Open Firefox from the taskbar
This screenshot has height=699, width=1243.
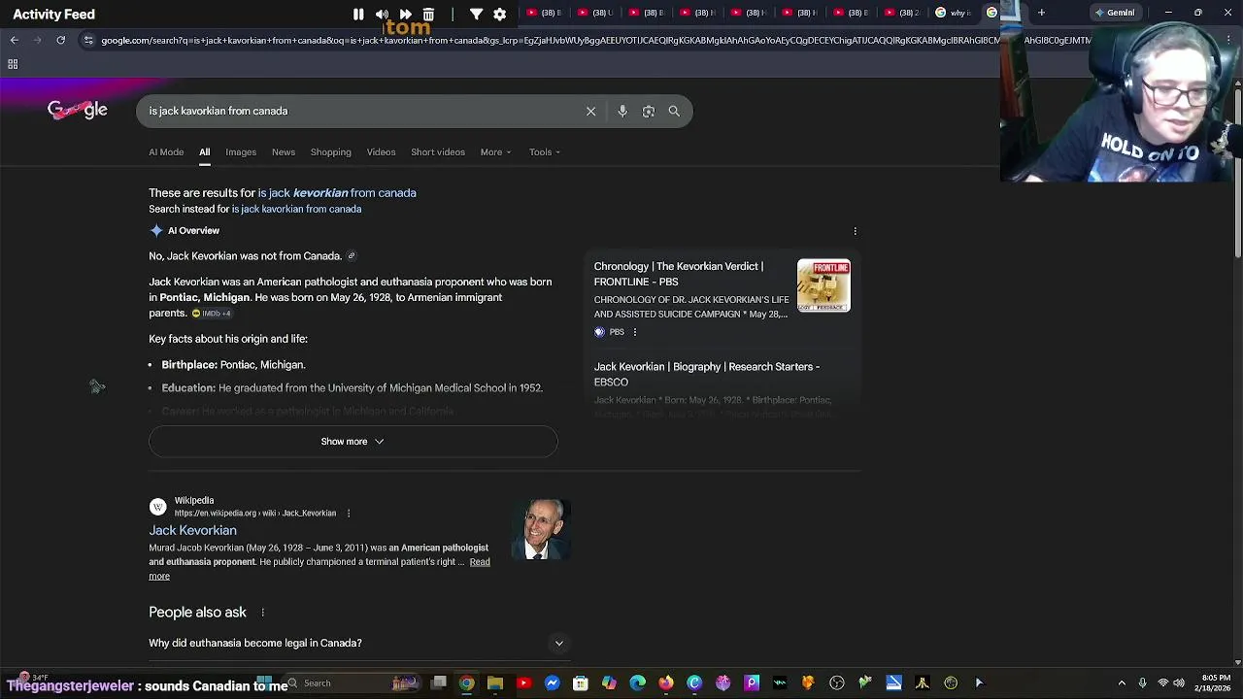point(666,683)
